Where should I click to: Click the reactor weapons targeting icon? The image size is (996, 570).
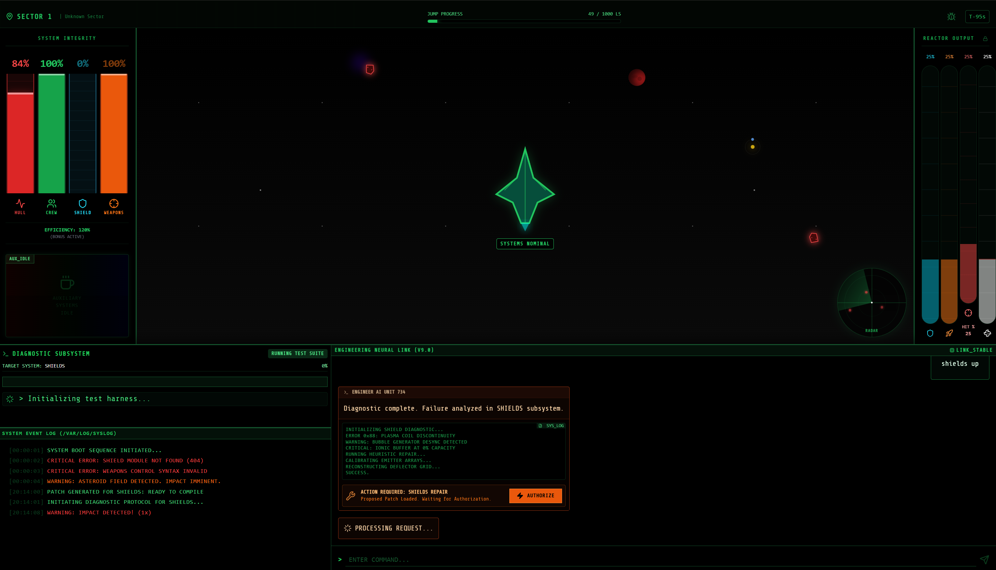click(x=968, y=313)
